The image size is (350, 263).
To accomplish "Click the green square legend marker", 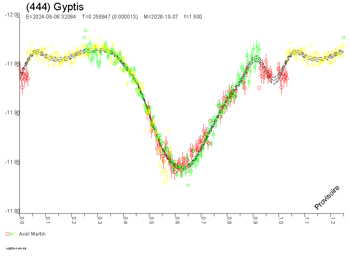I will pos(12,234).
